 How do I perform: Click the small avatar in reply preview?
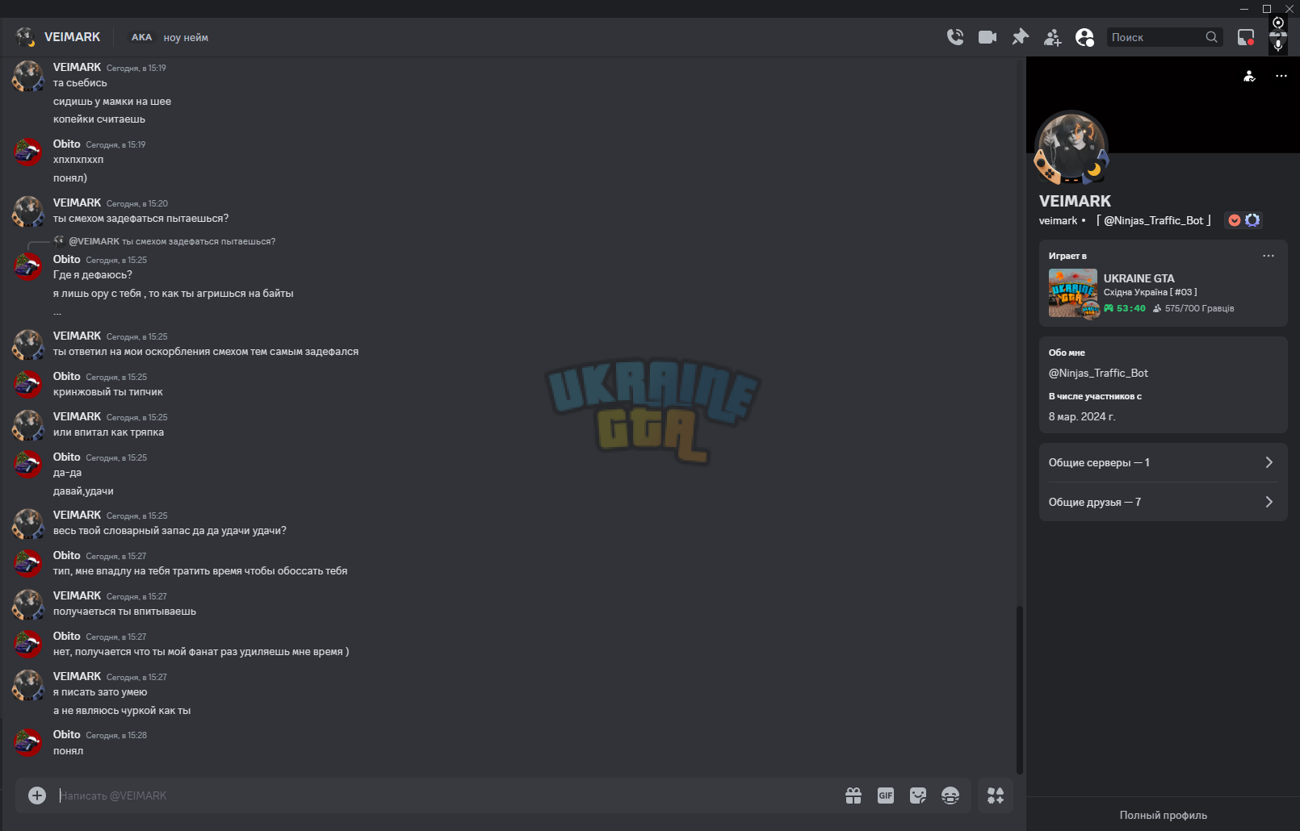click(x=59, y=240)
